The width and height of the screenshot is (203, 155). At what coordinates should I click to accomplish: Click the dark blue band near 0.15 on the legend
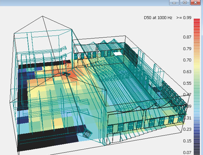tap(196, 141)
